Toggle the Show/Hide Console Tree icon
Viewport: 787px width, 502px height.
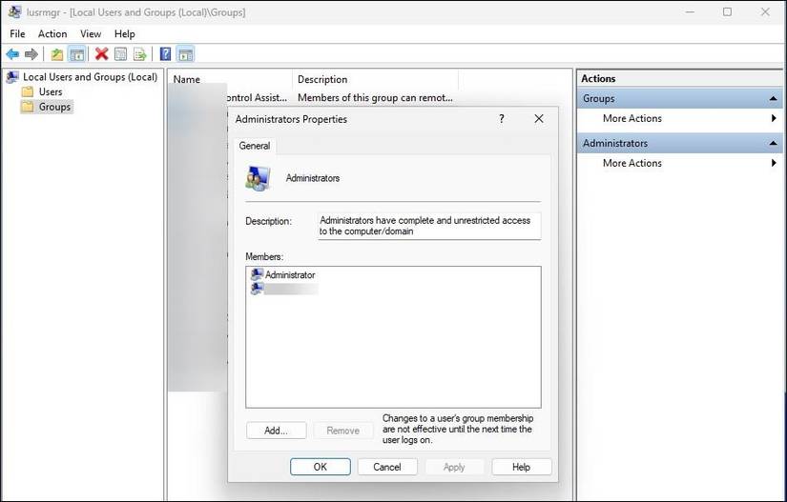[x=77, y=54]
